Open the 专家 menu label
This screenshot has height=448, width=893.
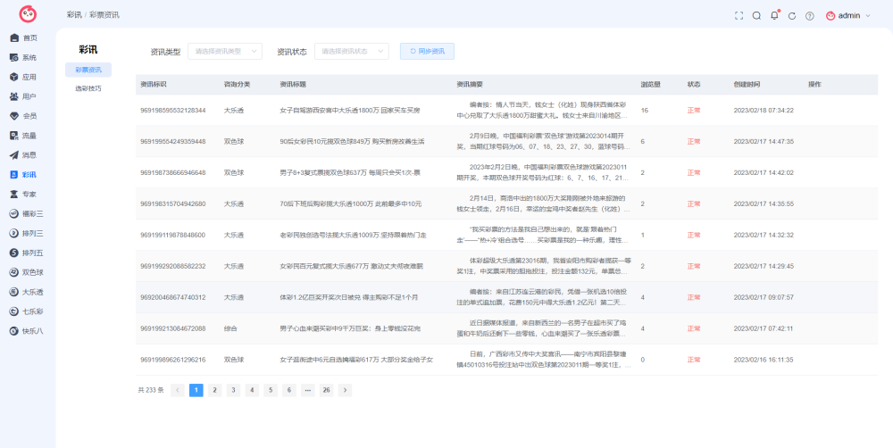point(29,195)
